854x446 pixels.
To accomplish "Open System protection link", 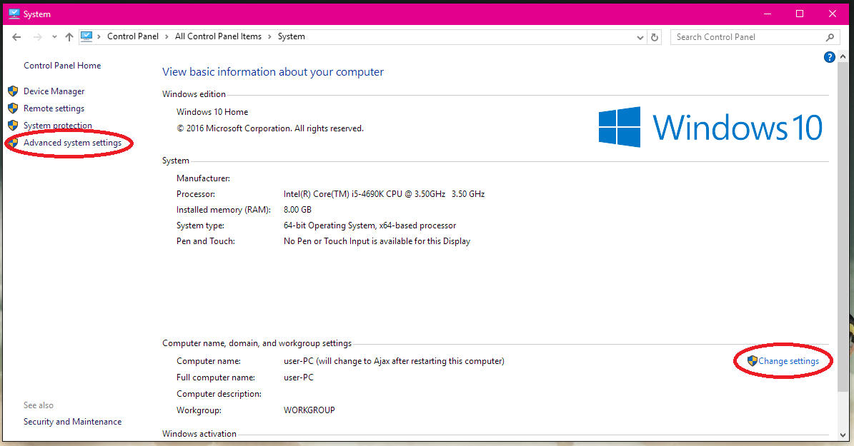I will click(58, 126).
